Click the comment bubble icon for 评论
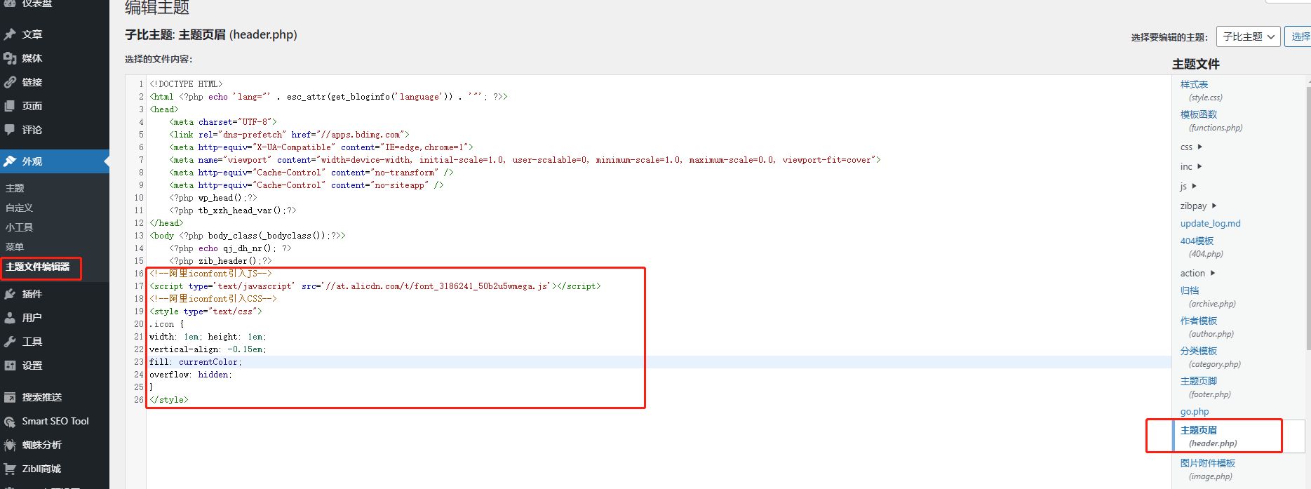Image resolution: width=1311 pixels, height=489 pixels. click(10, 130)
